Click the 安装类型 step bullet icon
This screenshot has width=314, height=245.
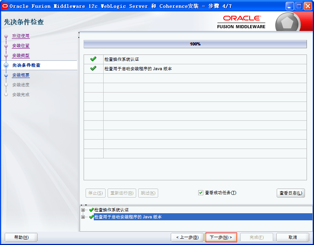tap(6, 56)
